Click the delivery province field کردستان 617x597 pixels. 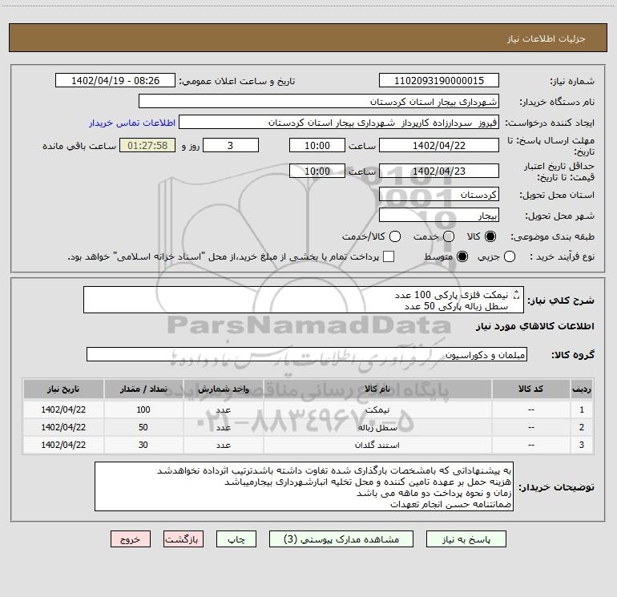coord(439,195)
